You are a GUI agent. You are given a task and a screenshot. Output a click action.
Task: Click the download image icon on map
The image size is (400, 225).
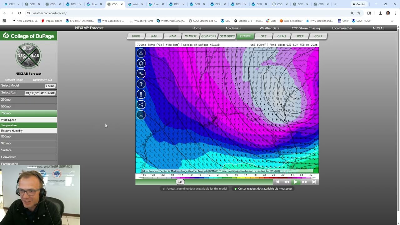[141, 115]
